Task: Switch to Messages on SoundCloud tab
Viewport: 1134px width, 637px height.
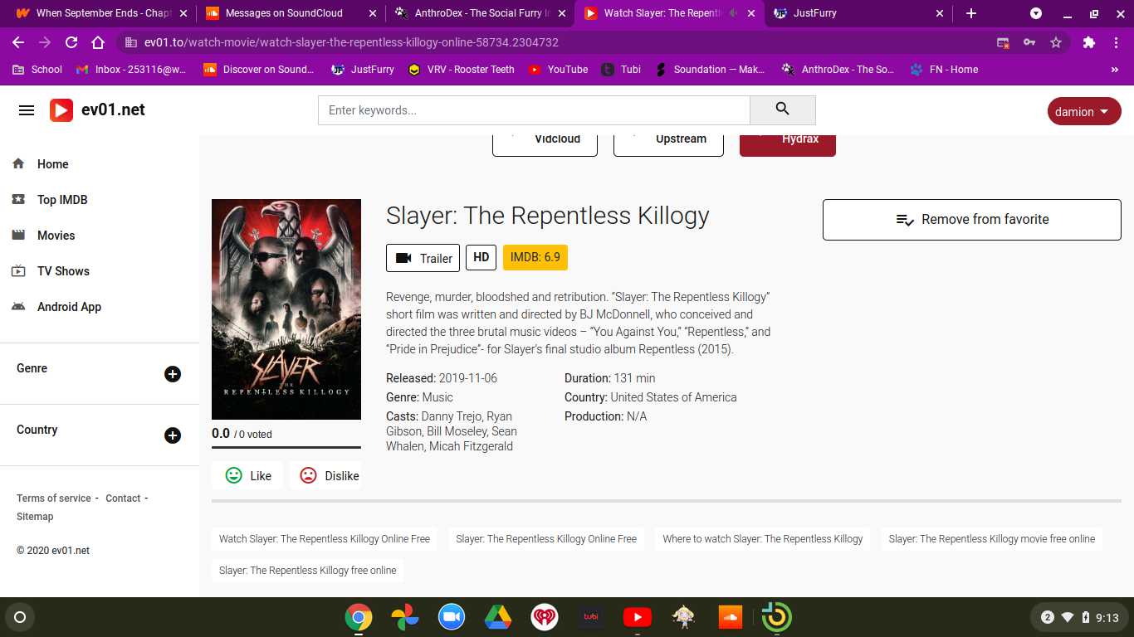Action: pyautogui.click(x=291, y=13)
